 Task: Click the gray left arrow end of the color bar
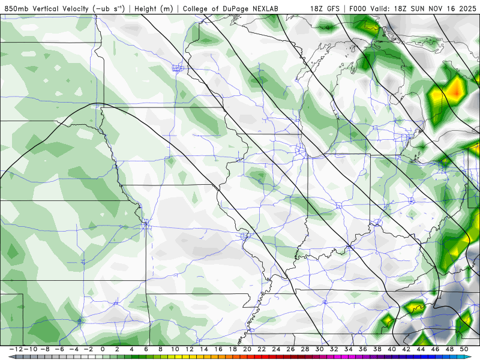tap(11, 357)
